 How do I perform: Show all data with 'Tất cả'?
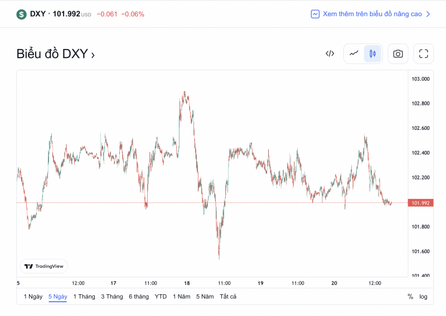pos(228,296)
